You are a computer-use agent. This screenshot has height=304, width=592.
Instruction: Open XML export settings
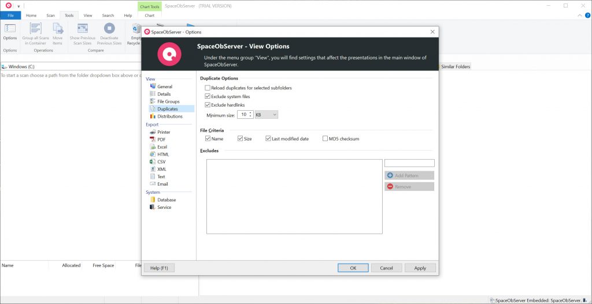(x=162, y=169)
